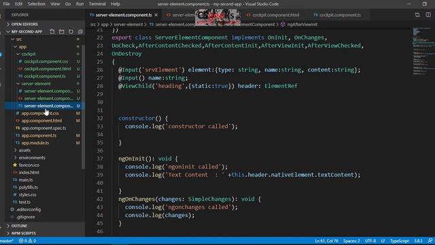
Task: Open favicon.ico file
Action: pos(29,165)
